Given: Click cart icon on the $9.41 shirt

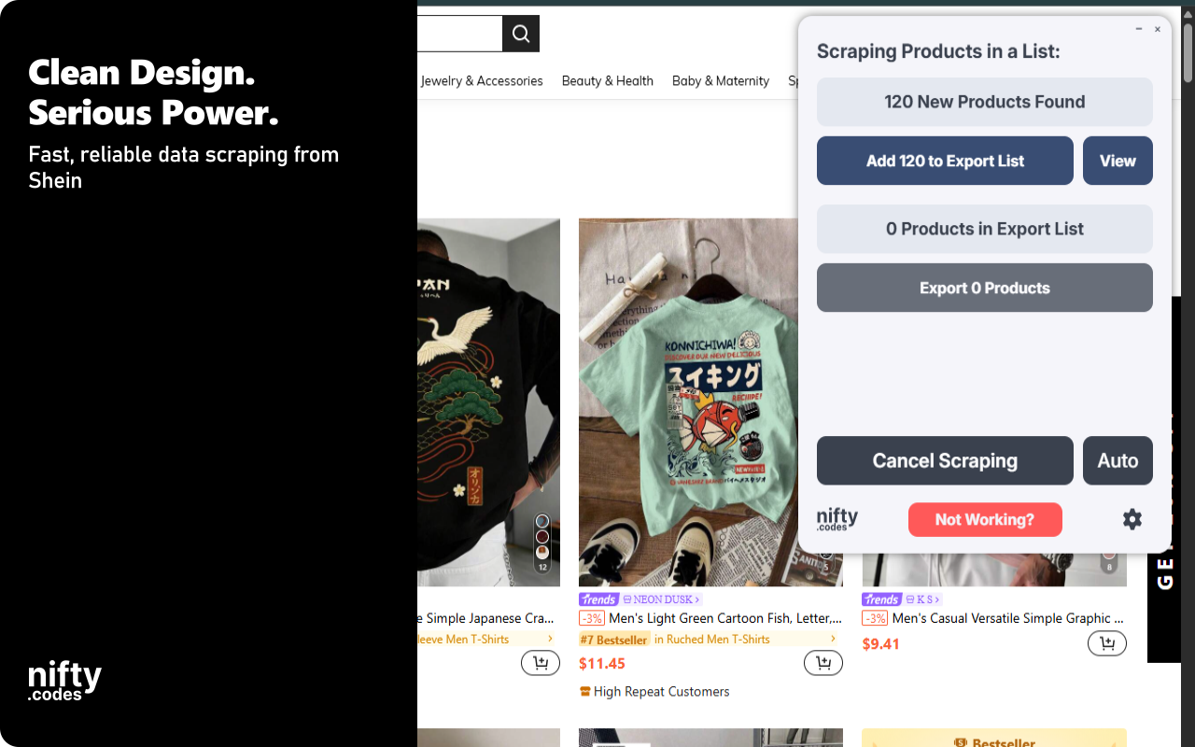Looking at the screenshot, I should (x=1106, y=642).
